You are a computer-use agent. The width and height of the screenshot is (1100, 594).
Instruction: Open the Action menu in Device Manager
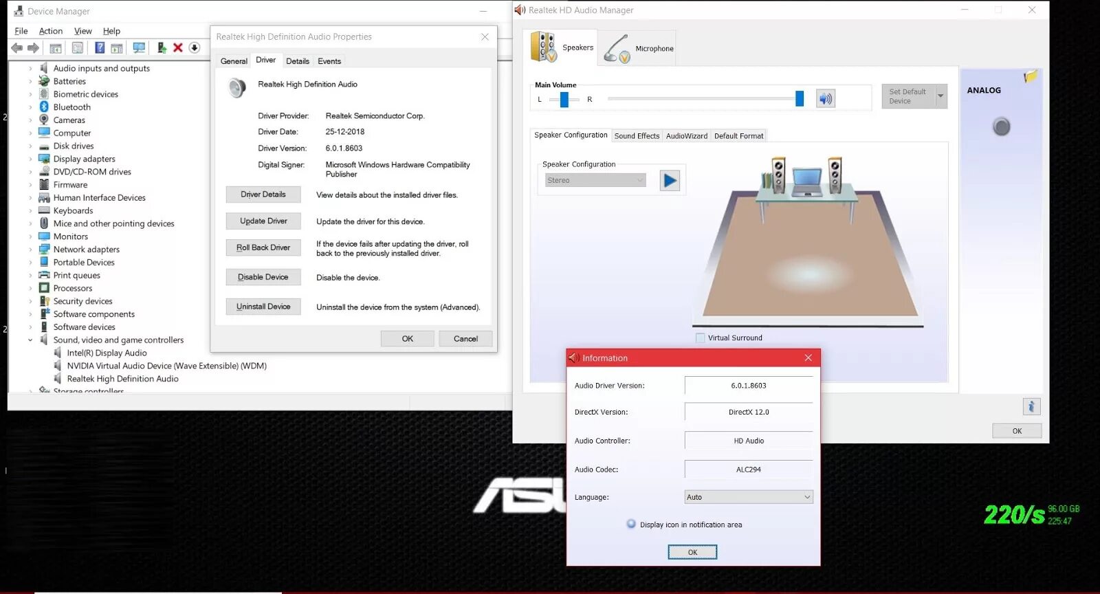coord(51,31)
